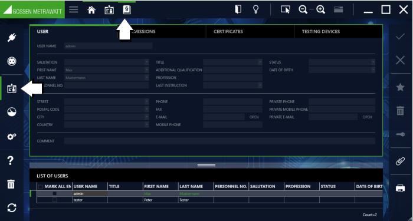The height and width of the screenshot is (221, 413).
Task: Attach file with paperclip icon
Action: 400,161
